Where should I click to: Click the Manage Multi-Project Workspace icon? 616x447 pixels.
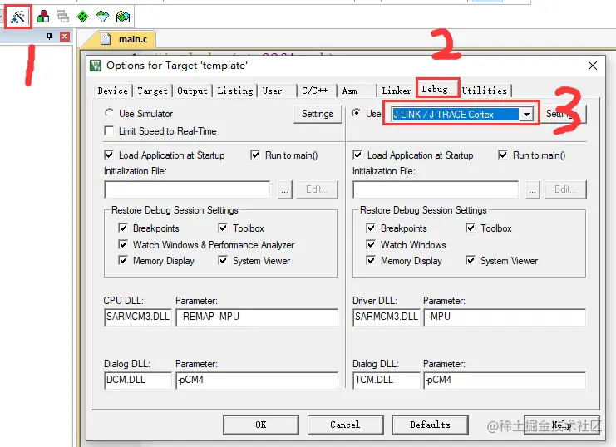tap(62, 17)
